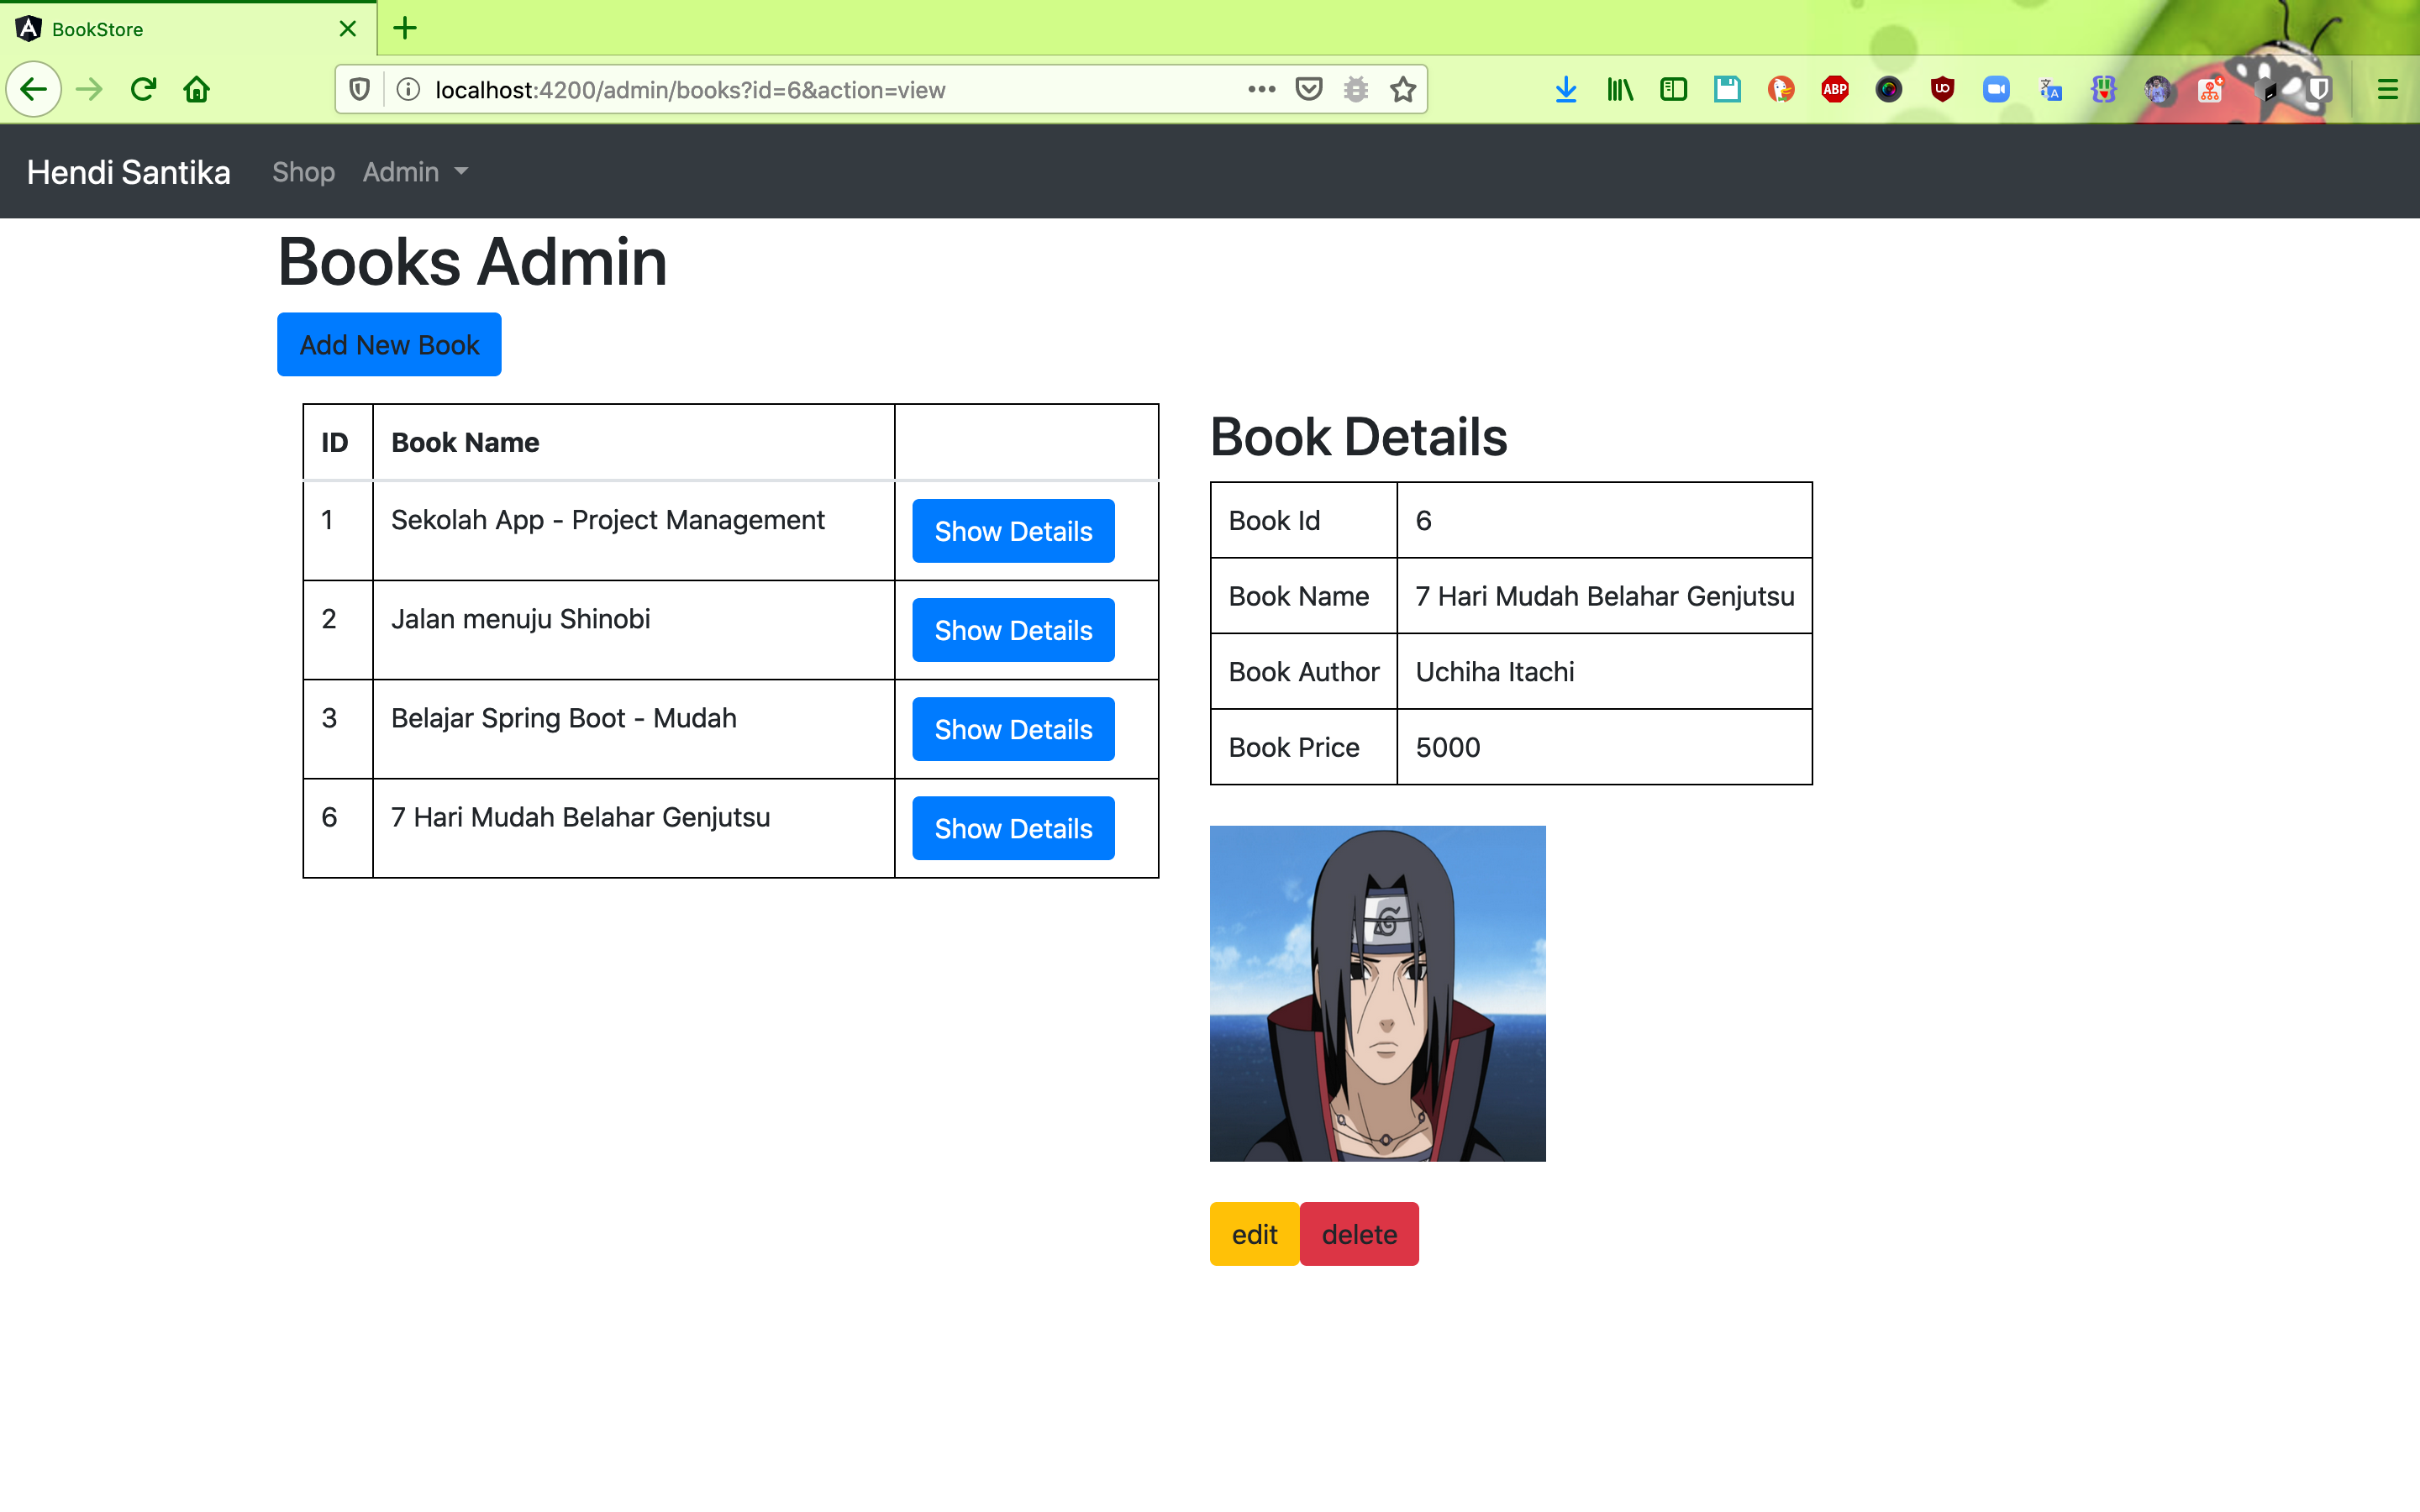Image resolution: width=2420 pixels, height=1512 pixels.
Task: Toggle the tracking protection shield in address bar
Action: 360,90
